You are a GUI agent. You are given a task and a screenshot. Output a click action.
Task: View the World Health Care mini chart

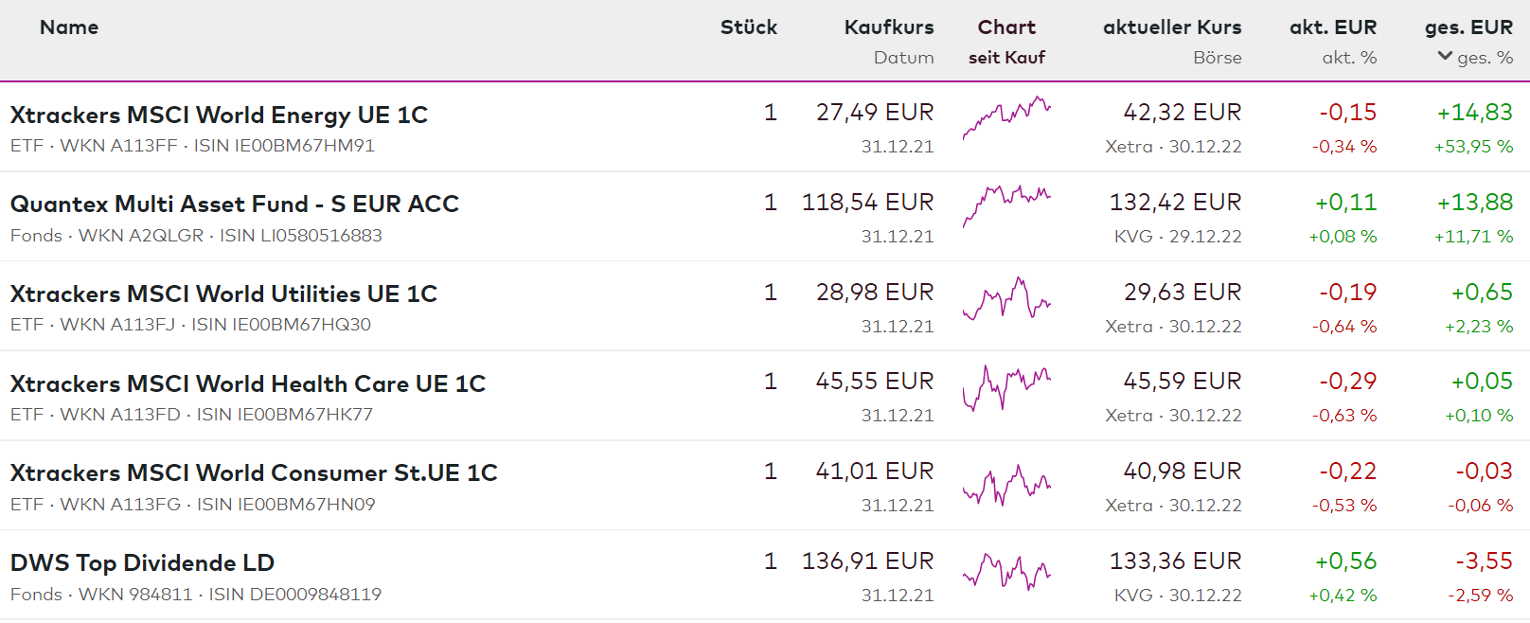(x=1006, y=386)
